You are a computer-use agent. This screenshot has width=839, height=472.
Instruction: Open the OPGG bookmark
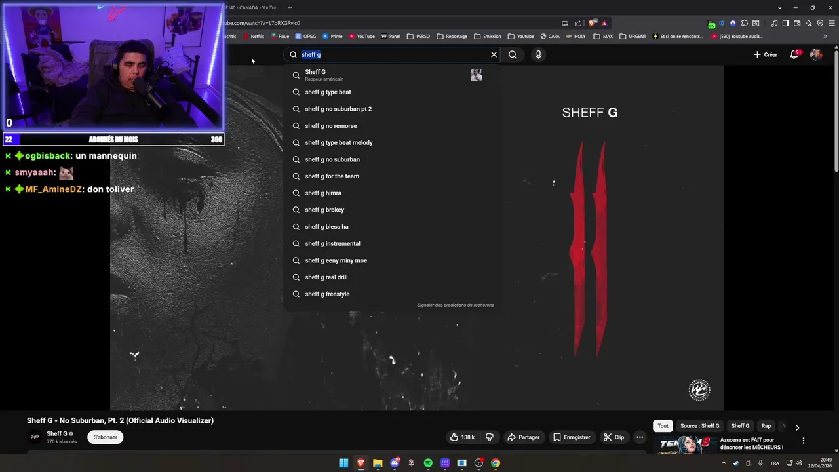305,37
